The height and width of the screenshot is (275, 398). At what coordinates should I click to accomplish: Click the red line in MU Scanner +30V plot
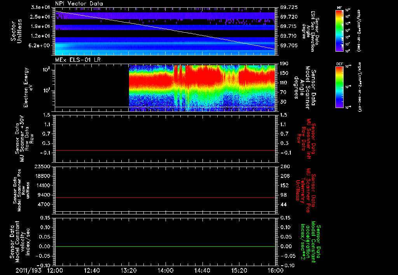pos(165,150)
